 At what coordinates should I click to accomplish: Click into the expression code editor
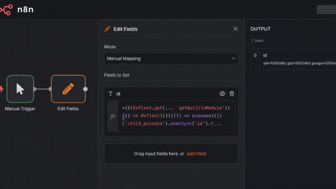tap(176, 116)
